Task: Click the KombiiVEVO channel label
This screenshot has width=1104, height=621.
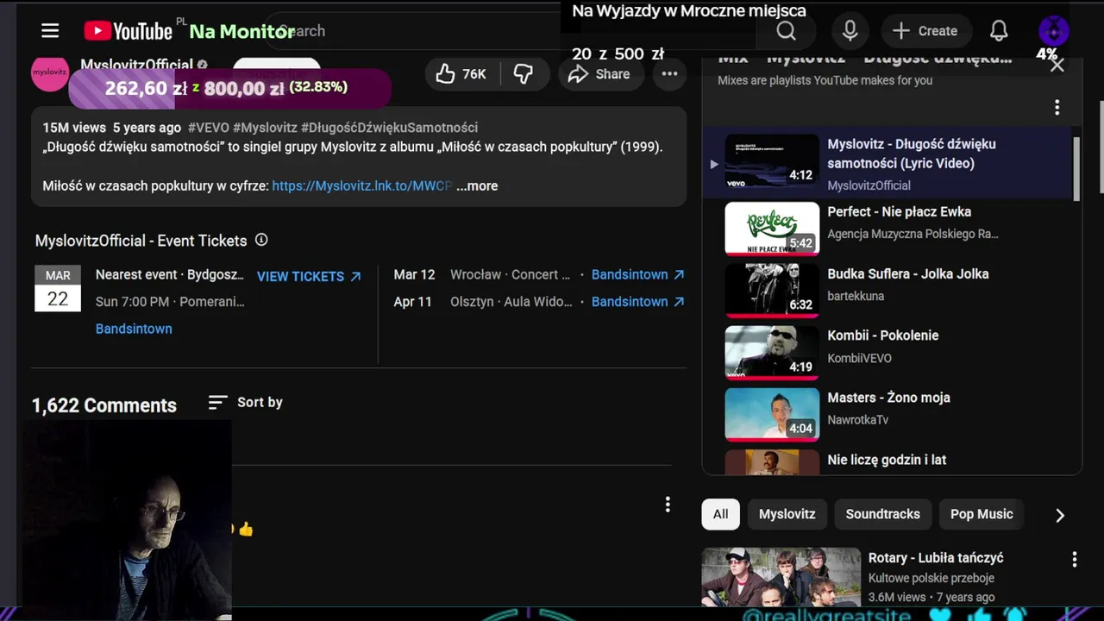Action: (859, 358)
